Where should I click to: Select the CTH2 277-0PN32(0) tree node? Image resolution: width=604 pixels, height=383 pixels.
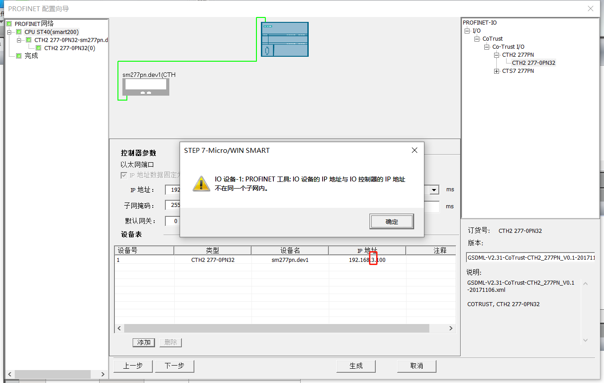pos(69,48)
